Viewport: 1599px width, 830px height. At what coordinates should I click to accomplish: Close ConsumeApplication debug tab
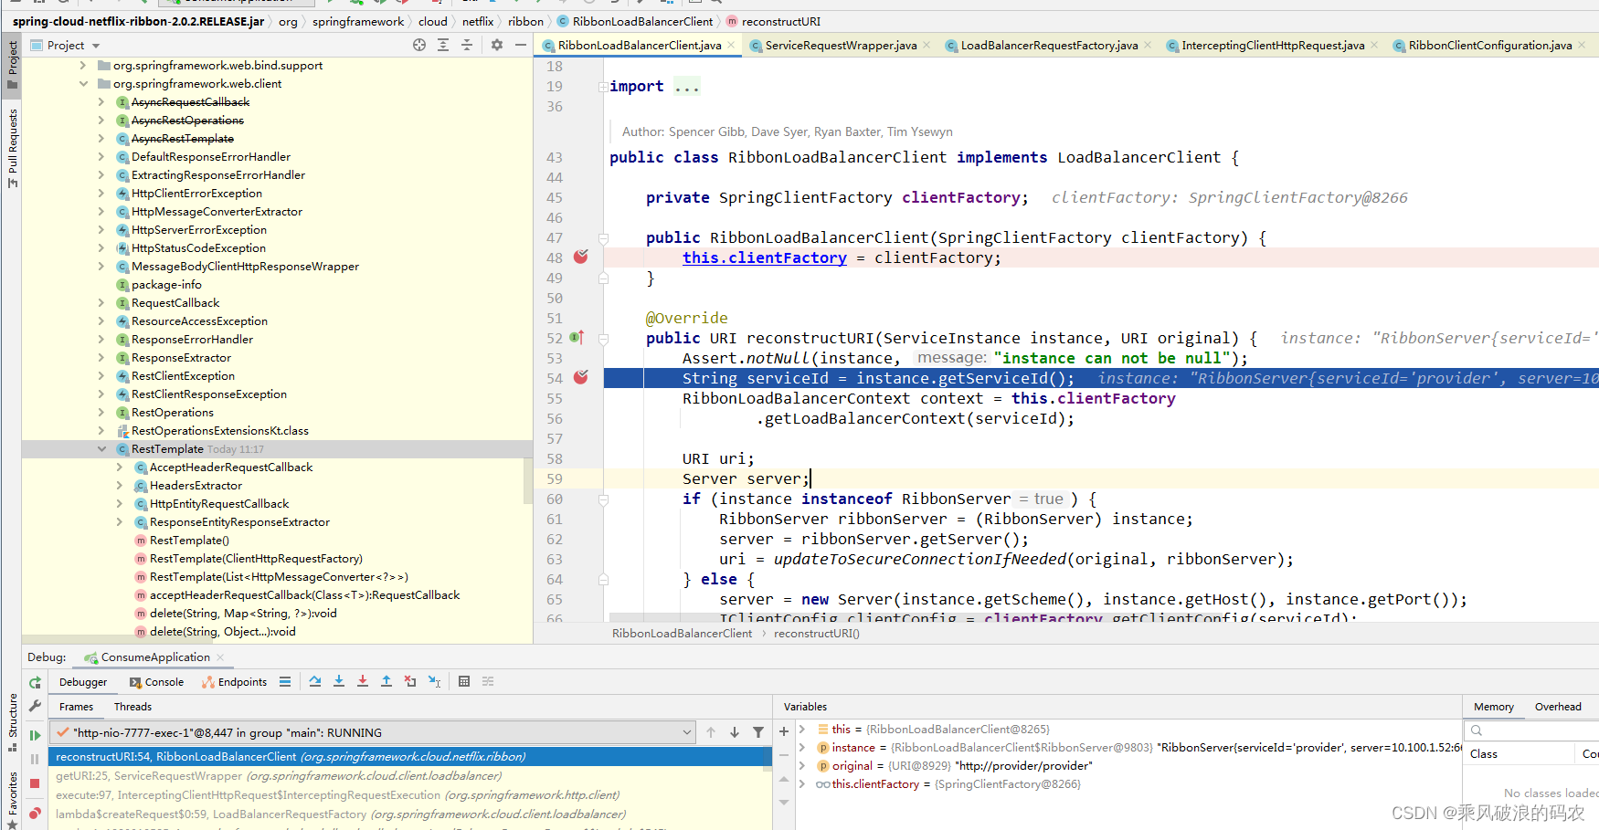220,657
